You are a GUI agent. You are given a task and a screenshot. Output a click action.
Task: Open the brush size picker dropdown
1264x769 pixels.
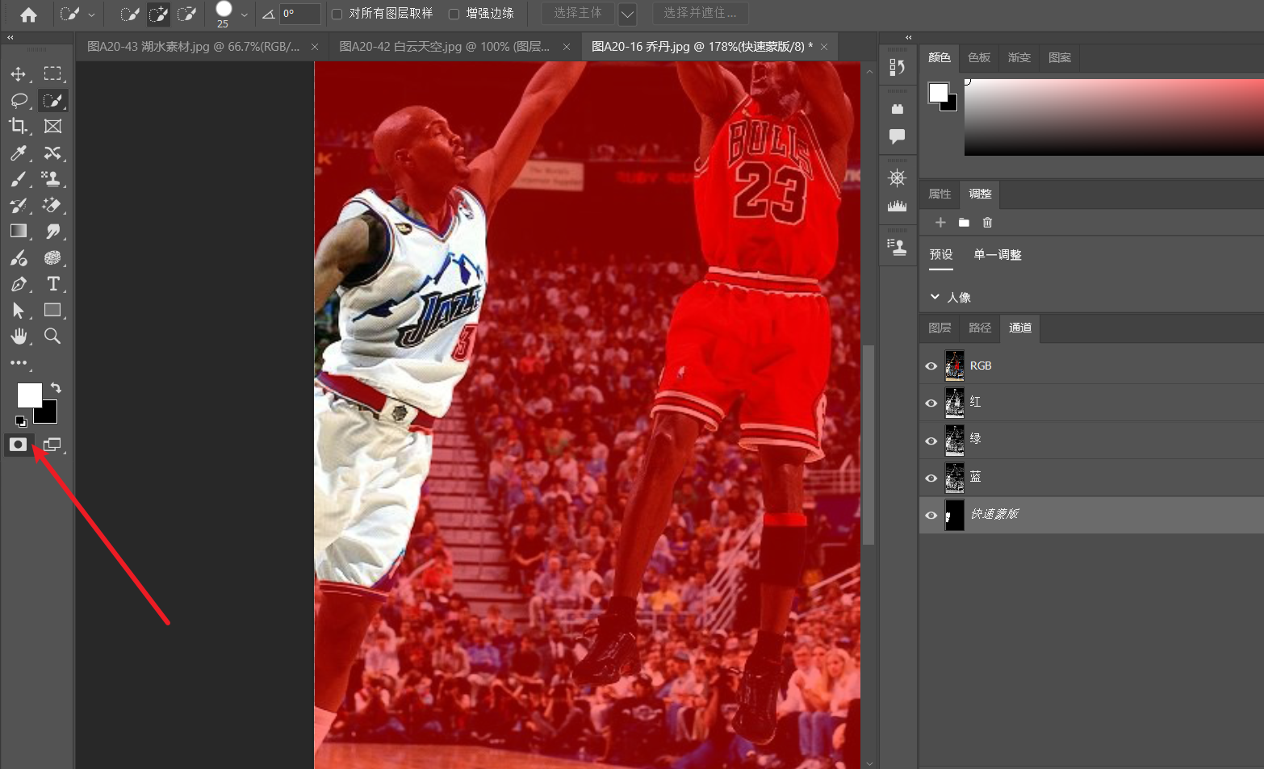pyautogui.click(x=244, y=15)
